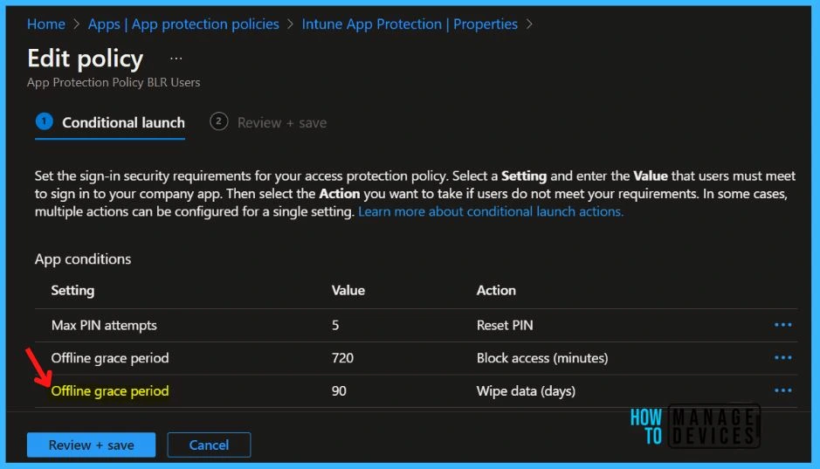
Task: Open Intune App Protection | Properties breadcrumb
Action: (410, 24)
